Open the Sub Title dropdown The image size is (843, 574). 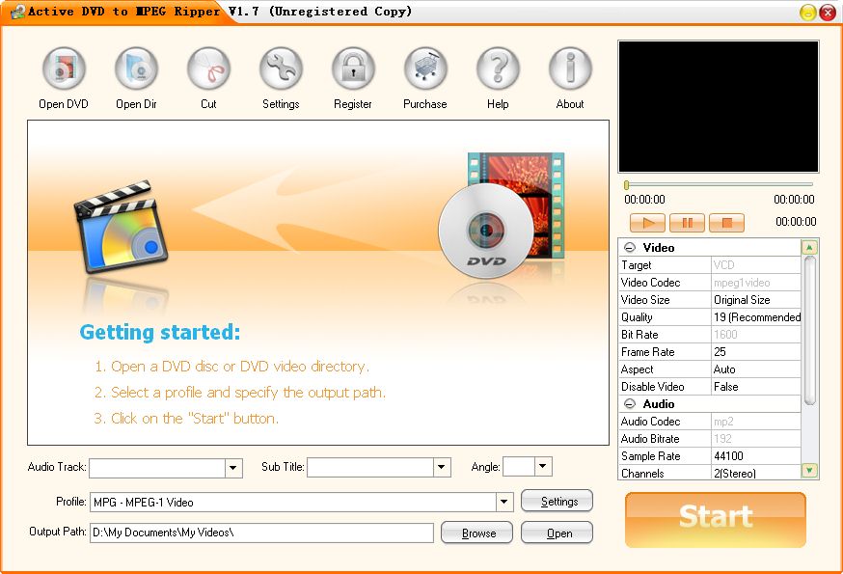pyautogui.click(x=442, y=468)
